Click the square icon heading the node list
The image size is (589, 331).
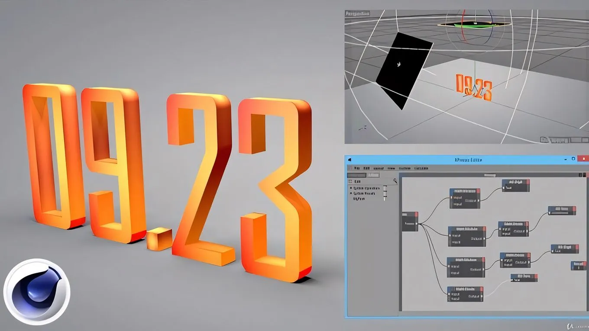click(350, 181)
